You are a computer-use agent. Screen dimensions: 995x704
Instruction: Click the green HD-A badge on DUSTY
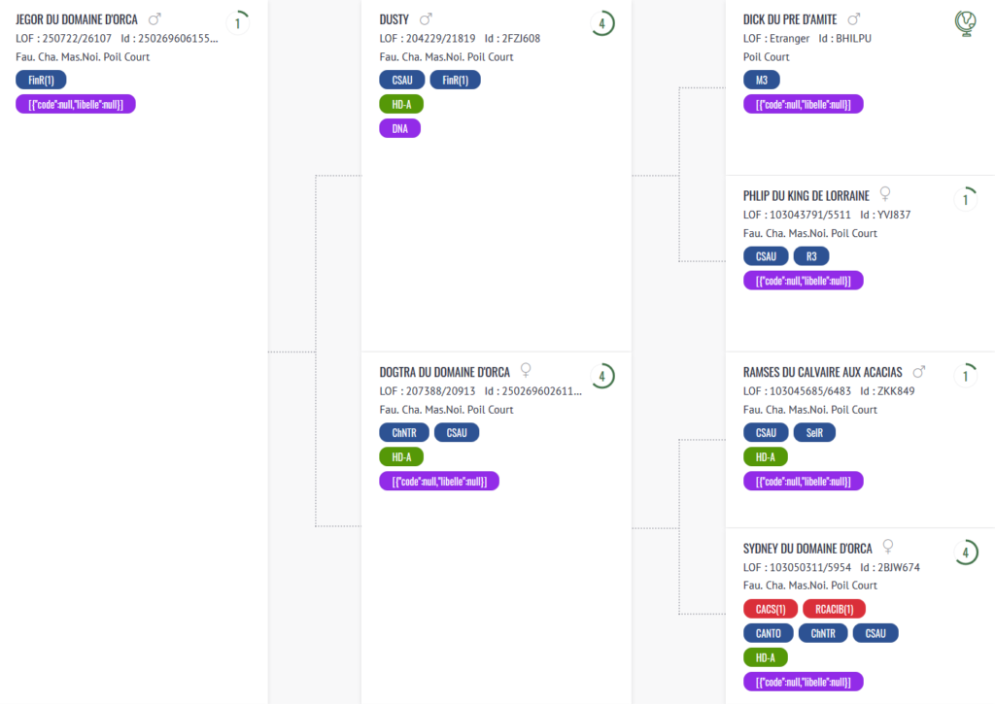point(401,104)
